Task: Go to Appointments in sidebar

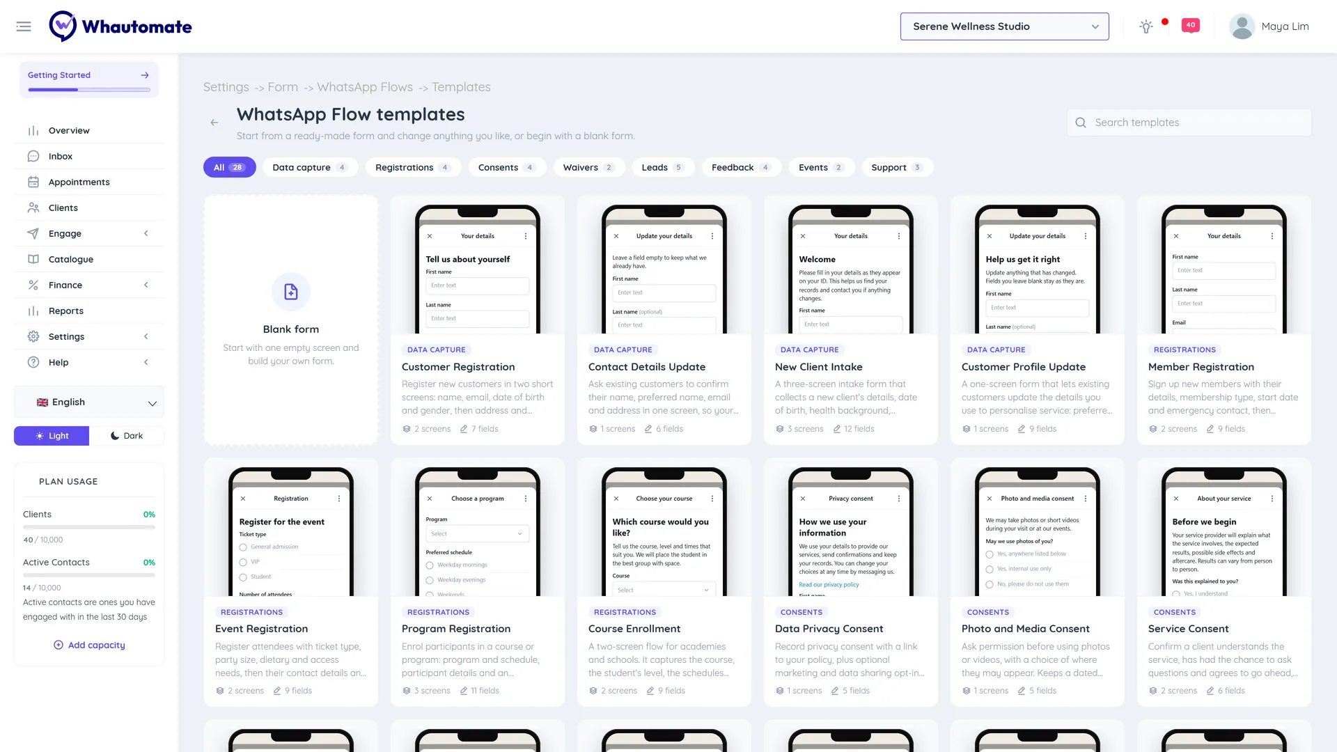Action: (x=89, y=182)
